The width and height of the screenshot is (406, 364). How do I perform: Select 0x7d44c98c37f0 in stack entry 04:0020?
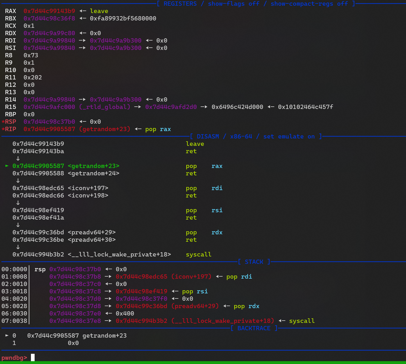pyautogui.click(x=142, y=299)
